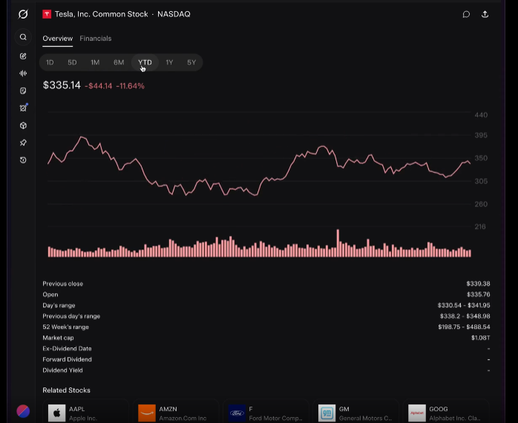Screen dimensions: 518x423
Task: Click the price line peak near 395
Action: pyautogui.click(x=82, y=137)
